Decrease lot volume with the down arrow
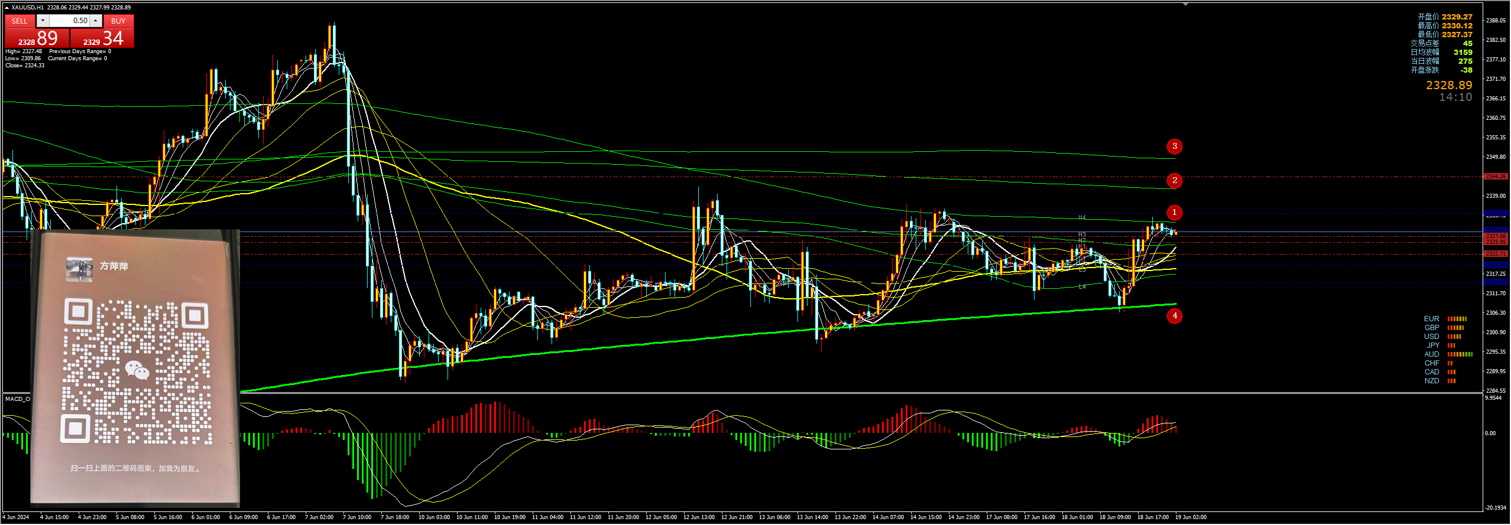Viewport: 1511px width, 525px height. pyautogui.click(x=43, y=21)
